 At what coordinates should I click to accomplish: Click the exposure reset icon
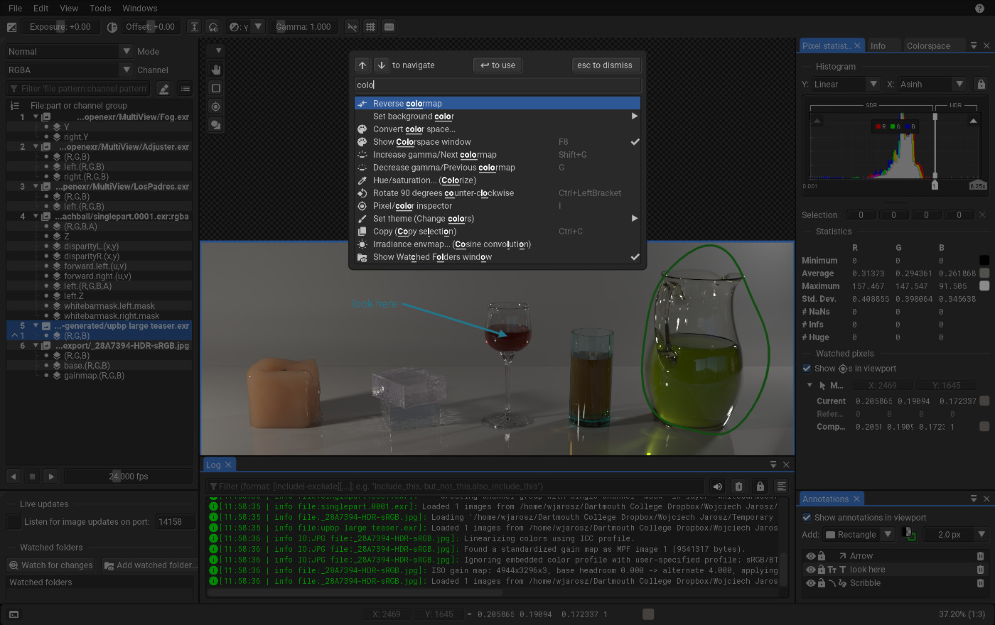click(11, 27)
